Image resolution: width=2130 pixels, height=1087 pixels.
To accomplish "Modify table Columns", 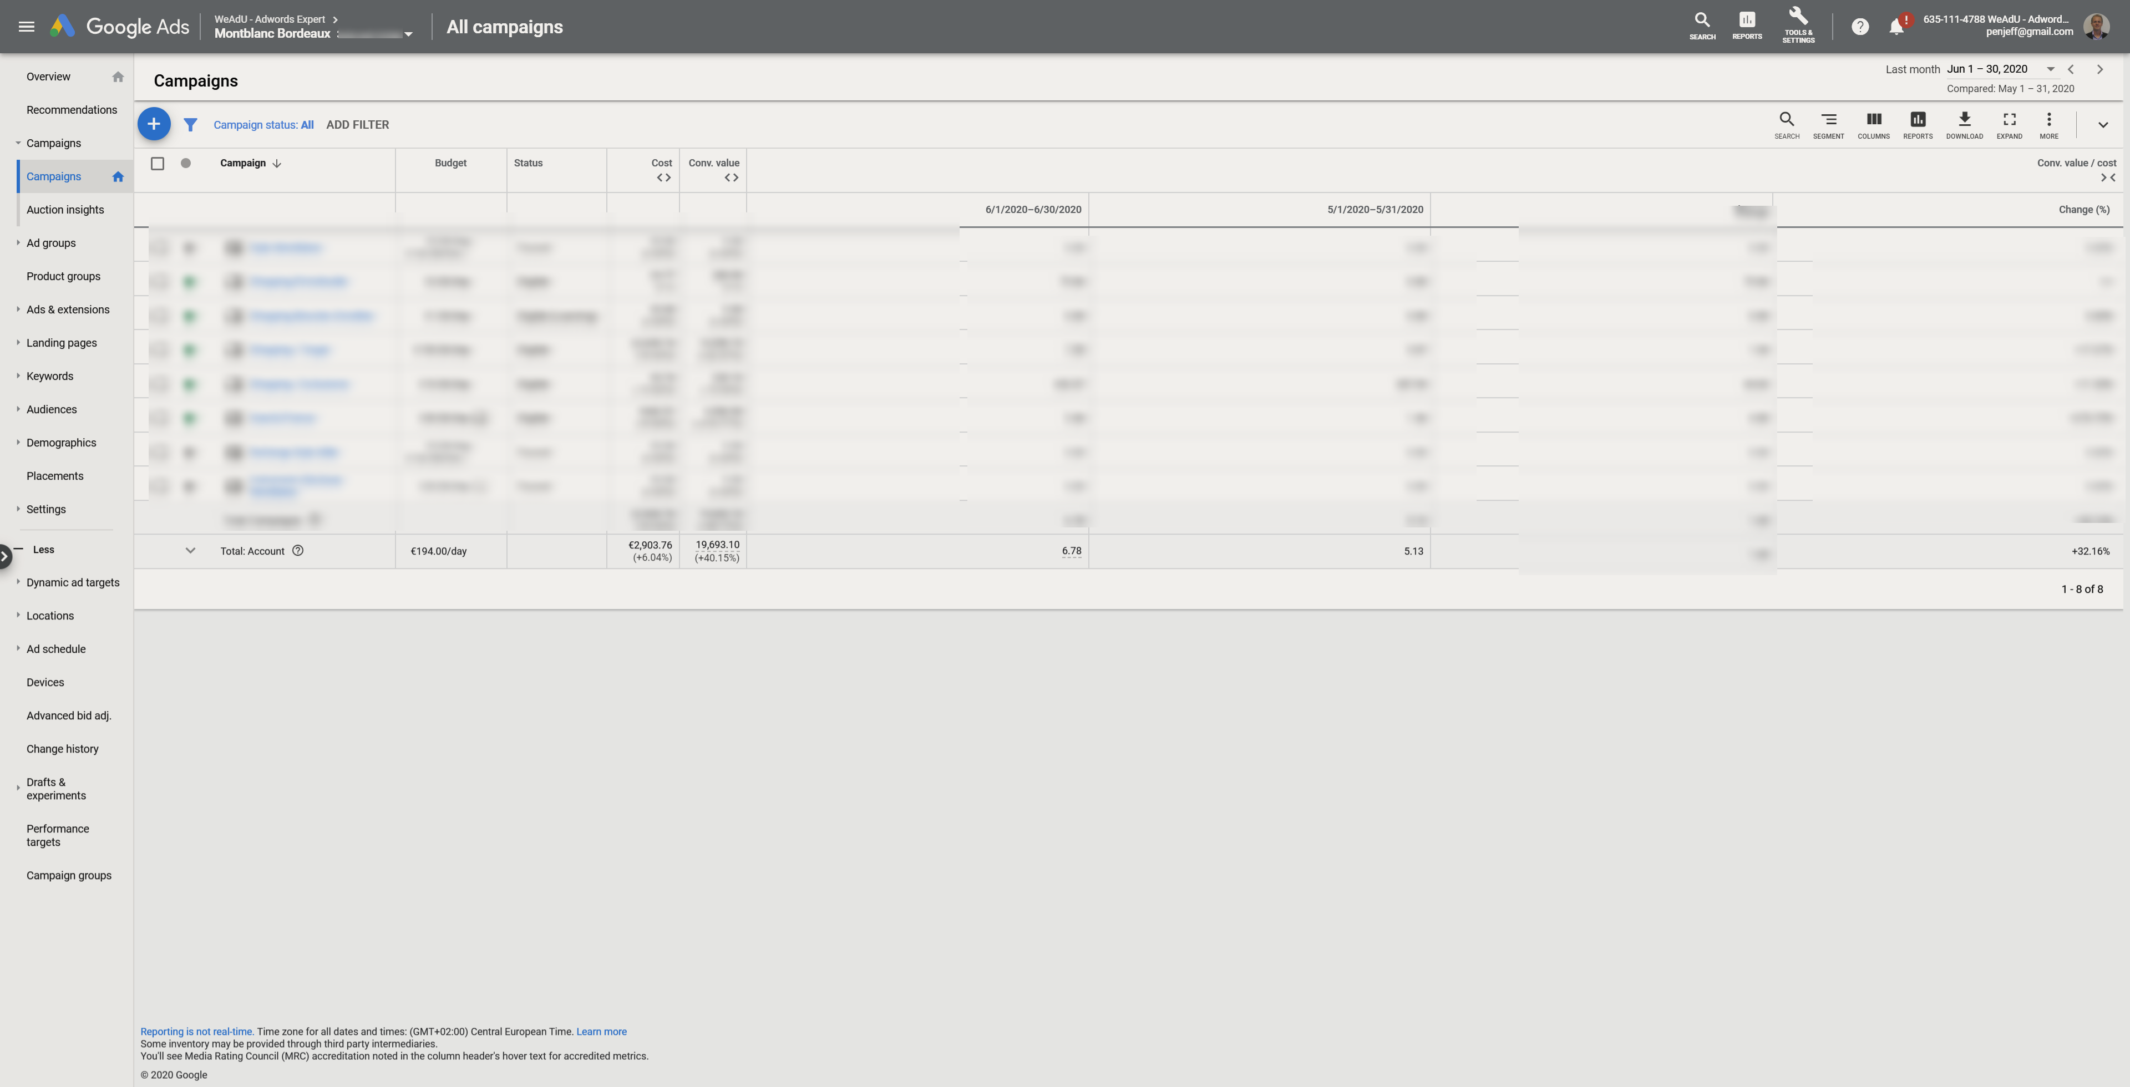I will 1873,125.
